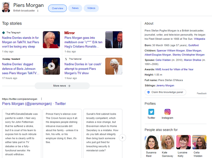
Task: Open the three-dot menu next to twitter.com/piersmorgan
Action: 41,99
